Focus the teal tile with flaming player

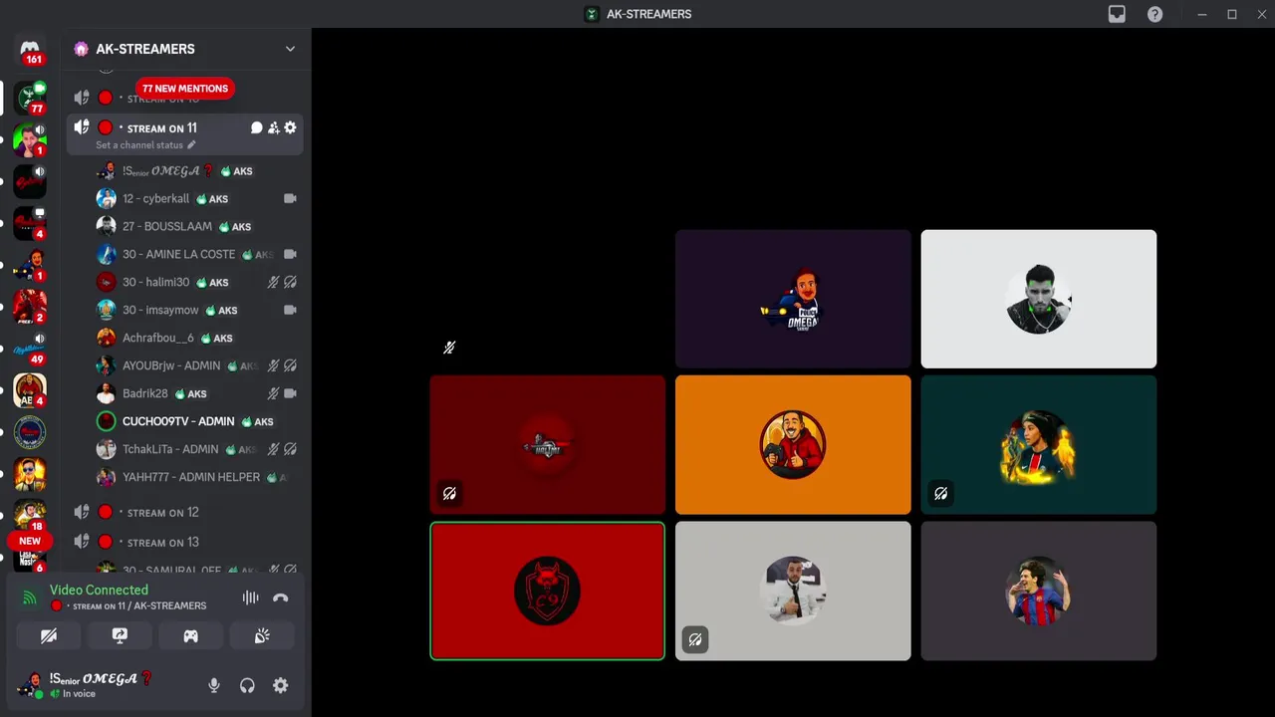[1039, 445]
